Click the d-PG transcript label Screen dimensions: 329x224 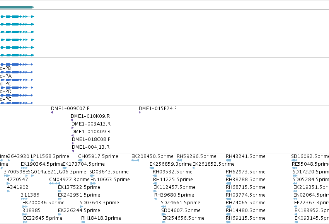pyautogui.click(x=6, y=99)
